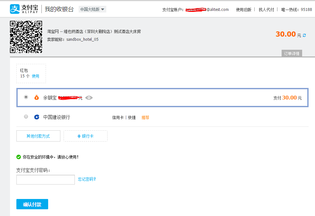Click the Alipay logo
The height and width of the screenshot is (216, 315).
(24, 9)
